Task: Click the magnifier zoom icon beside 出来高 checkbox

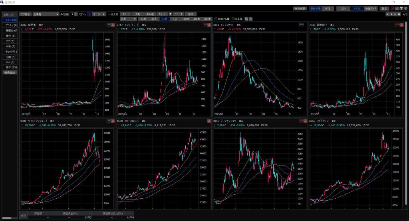Action: [x=247, y=19]
